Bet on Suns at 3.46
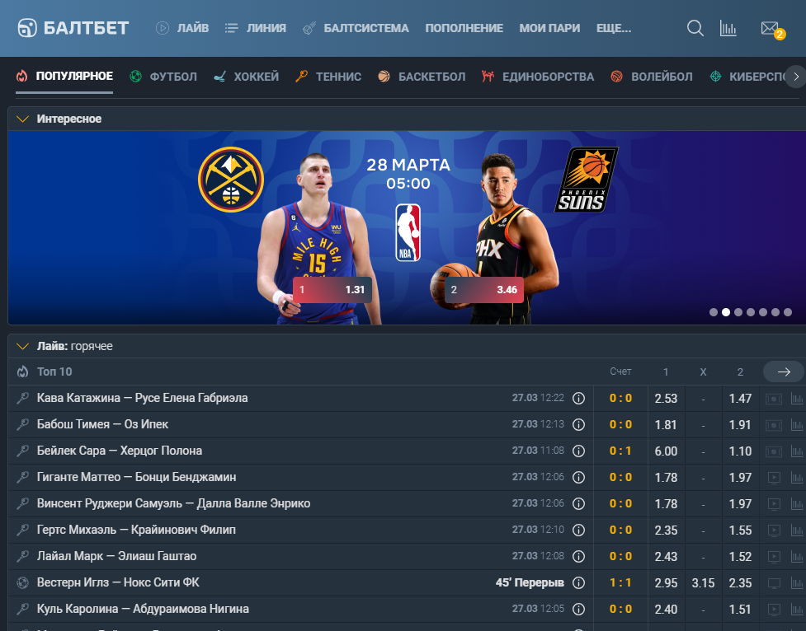The image size is (806, 631). (x=484, y=290)
